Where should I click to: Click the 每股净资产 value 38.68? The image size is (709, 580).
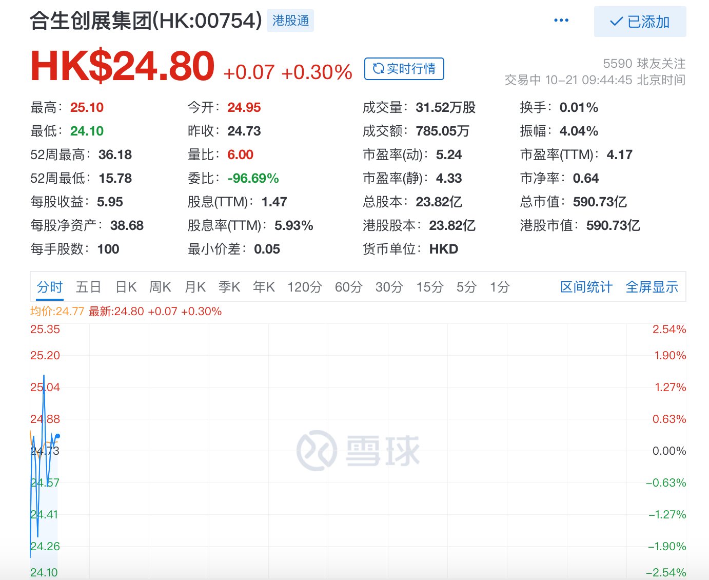(x=127, y=225)
